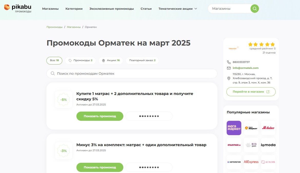300x173 pixels.
Task: Click the phone number 88003333737
Action: pyautogui.click(x=241, y=62)
